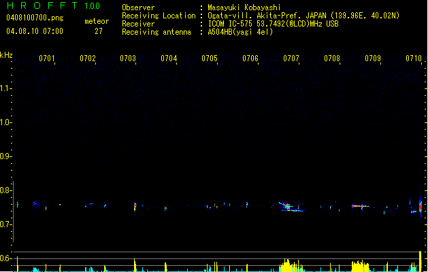This screenshot has height=272, width=428.
Task: Click the A504HB(yagi 4el) antenna text
Action: point(240,32)
